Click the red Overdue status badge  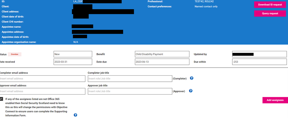(14, 54)
